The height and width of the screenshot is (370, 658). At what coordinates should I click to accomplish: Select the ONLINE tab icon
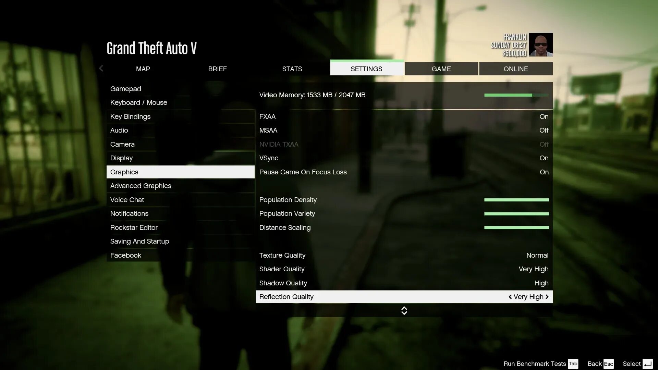click(516, 69)
